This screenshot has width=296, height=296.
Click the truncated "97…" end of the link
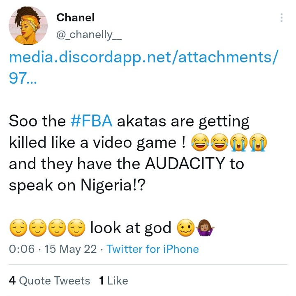[x=23, y=78]
